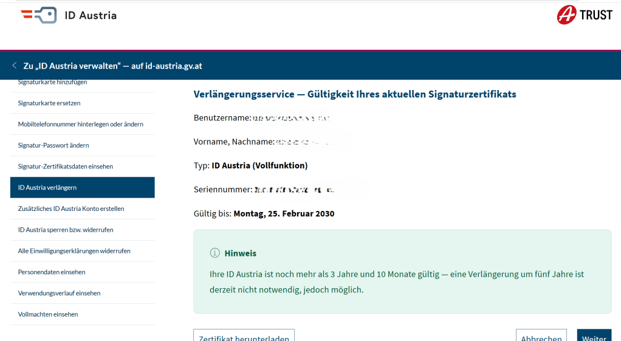Open 'Vollmachten einsehen' sidebar entry
The image size is (621, 341).
[x=48, y=314]
